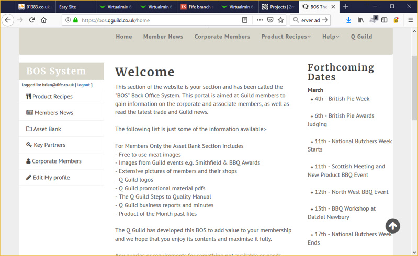The image size is (418, 256).
Task: Click the 'BOS System' sidebar title
Action: click(x=56, y=71)
